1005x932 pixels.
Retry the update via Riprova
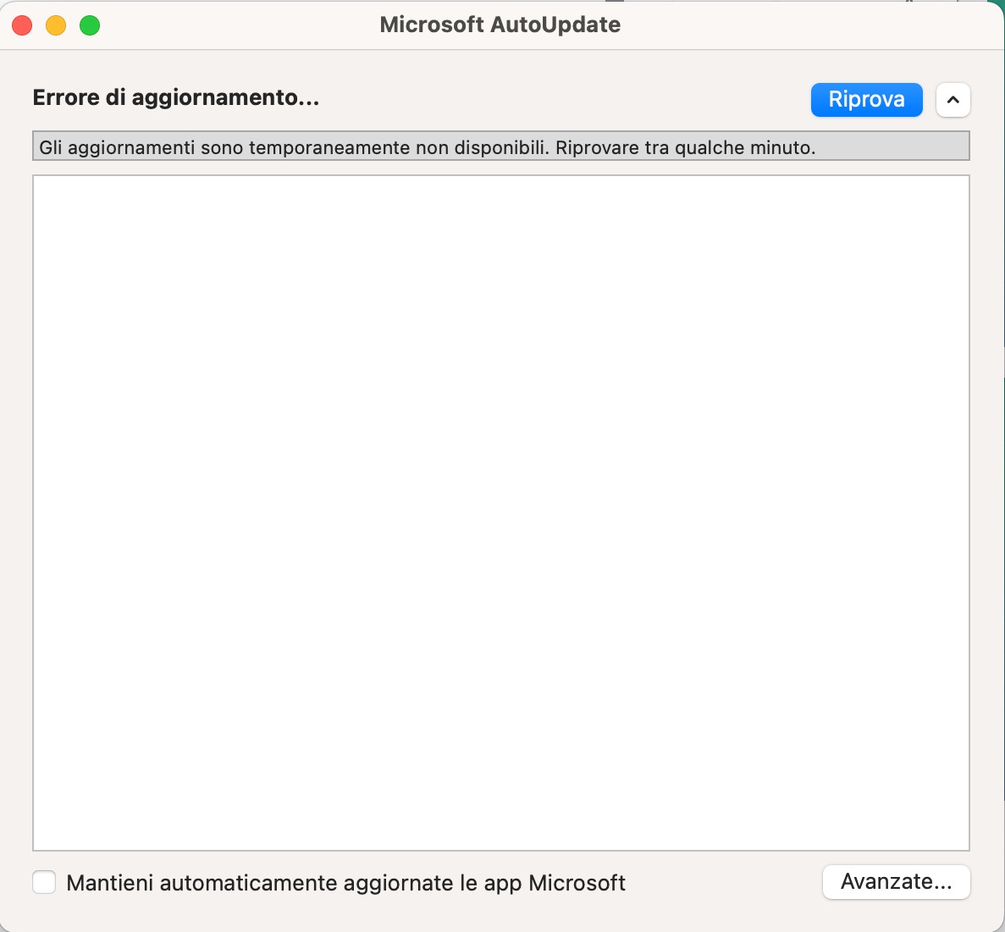[866, 99]
